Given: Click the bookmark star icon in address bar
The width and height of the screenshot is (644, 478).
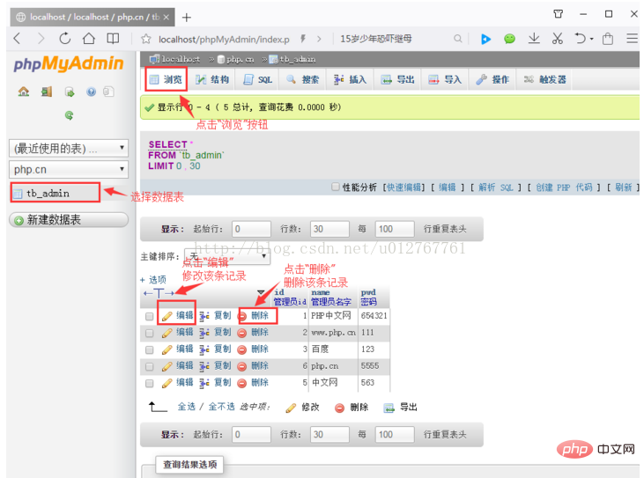Looking at the screenshot, I should coord(146,39).
